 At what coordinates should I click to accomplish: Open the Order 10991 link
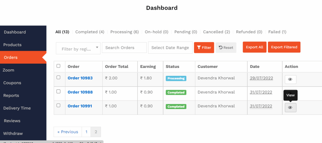(80, 106)
